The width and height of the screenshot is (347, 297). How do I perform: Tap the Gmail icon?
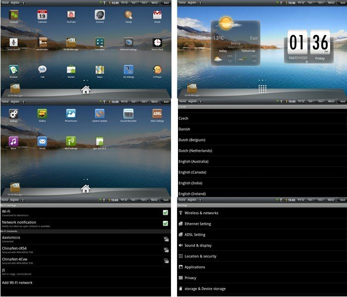pyautogui.click(x=157, y=15)
